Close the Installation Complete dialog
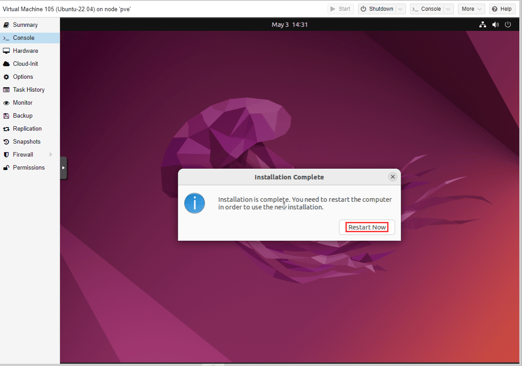This screenshot has width=522, height=366. 393,177
